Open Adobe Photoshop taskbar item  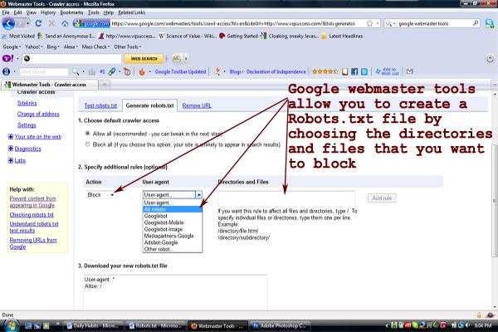tap(279, 325)
